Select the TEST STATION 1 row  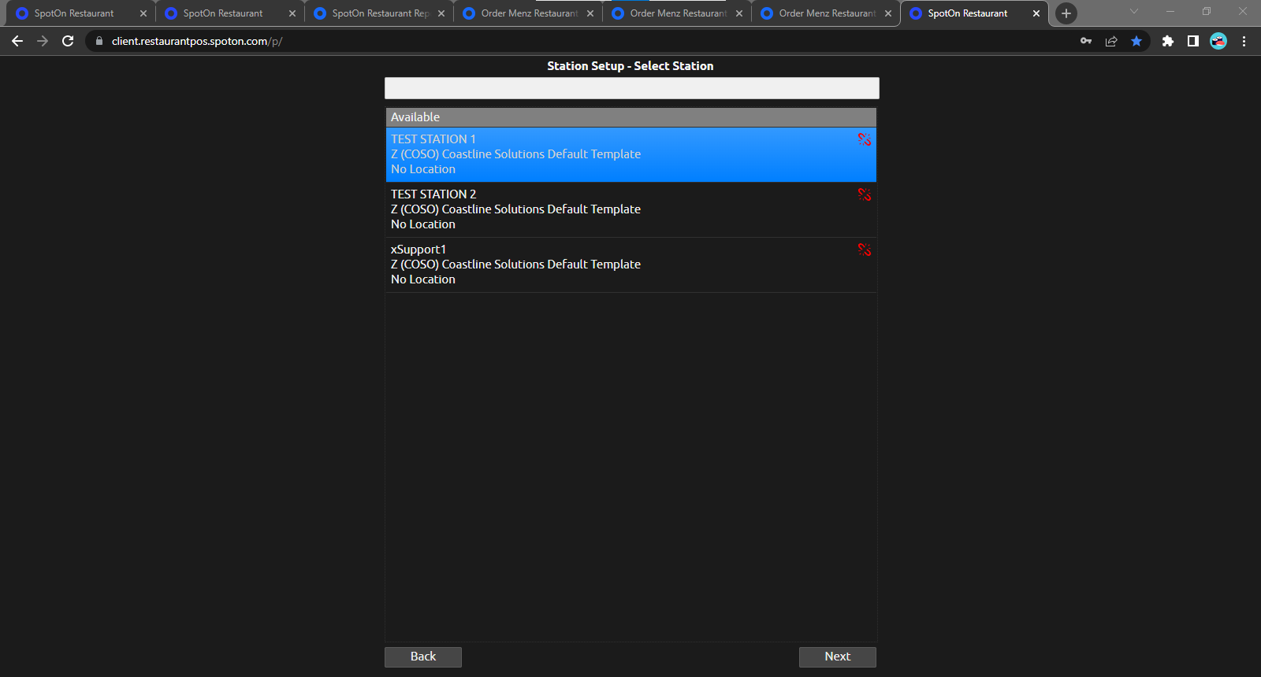[631, 154]
